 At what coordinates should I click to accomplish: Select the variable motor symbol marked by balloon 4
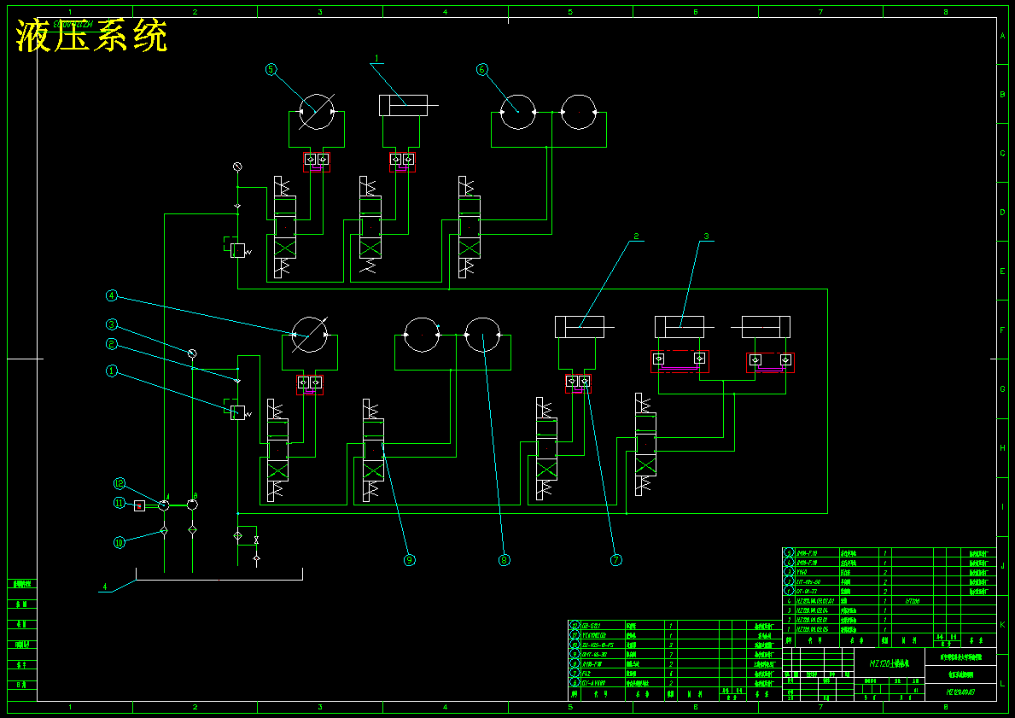point(309,334)
